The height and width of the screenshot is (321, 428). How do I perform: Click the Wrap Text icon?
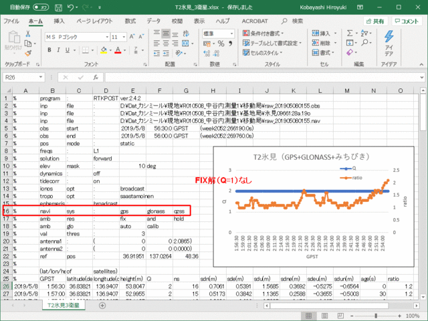click(x=186, y=33)
